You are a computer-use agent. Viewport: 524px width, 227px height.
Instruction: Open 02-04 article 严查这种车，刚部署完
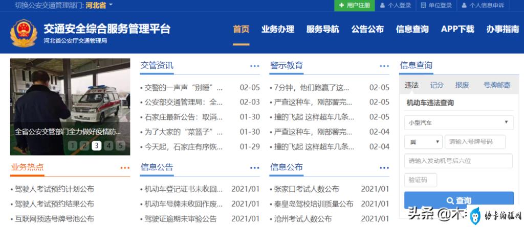[x=313, y=132]
